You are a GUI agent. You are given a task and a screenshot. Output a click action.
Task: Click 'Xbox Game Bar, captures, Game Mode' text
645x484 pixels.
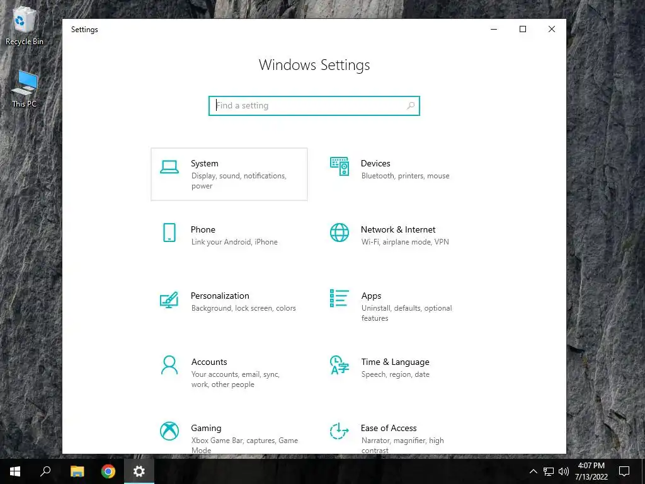coord(244,446)
